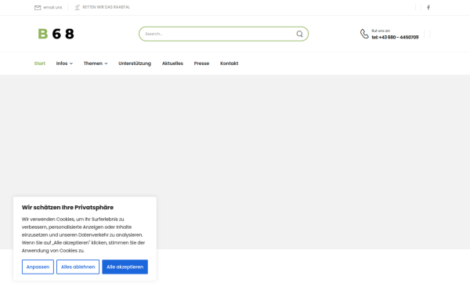Viewport: 470px width, 294px height.
Task: Click the Alles ablehnen button
Action: [78, 267]
